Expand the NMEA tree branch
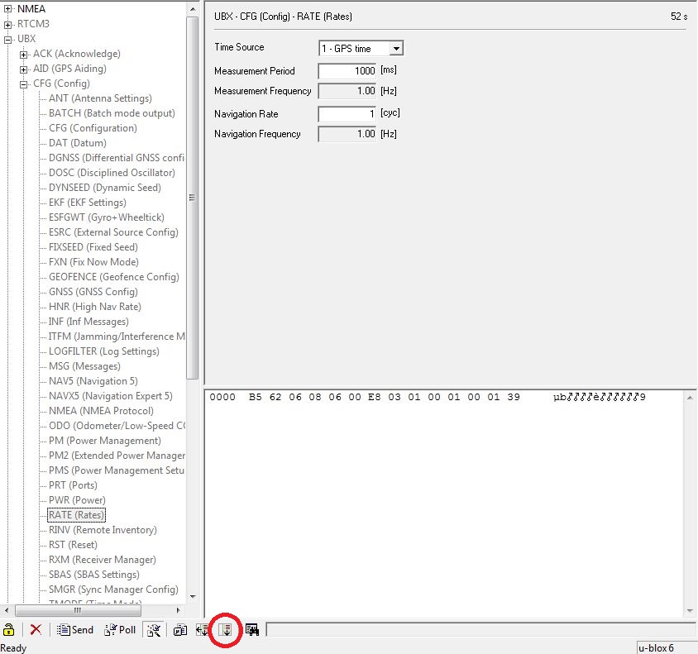This screenshot has width=698, height=654. (x=7, y=8)
